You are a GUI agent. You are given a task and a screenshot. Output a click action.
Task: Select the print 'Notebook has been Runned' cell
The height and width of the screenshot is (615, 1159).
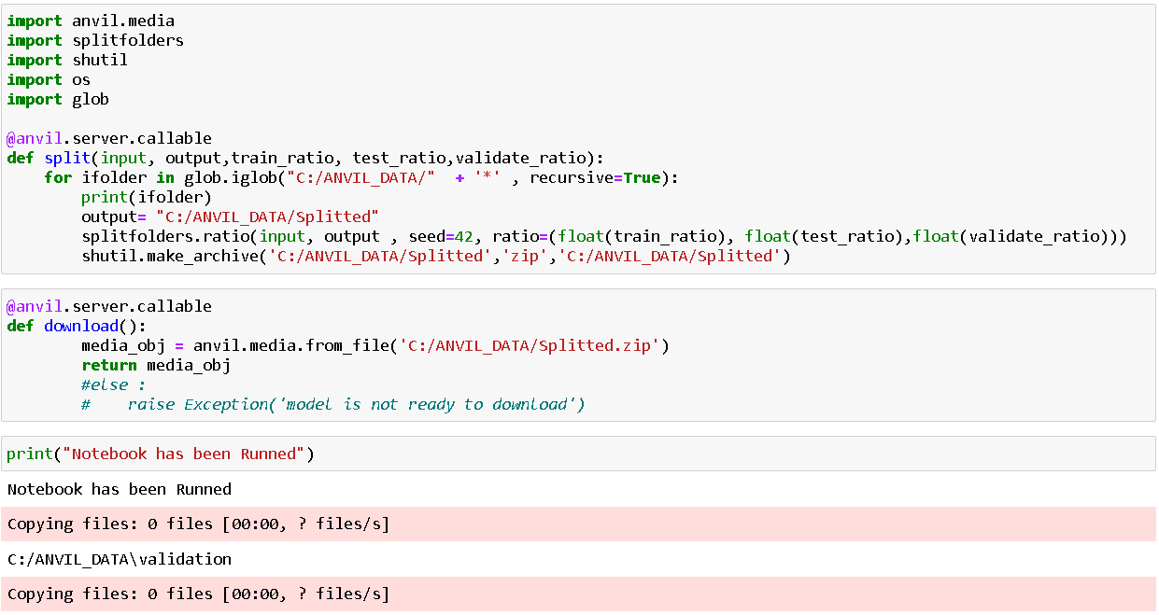pos(161,454)
